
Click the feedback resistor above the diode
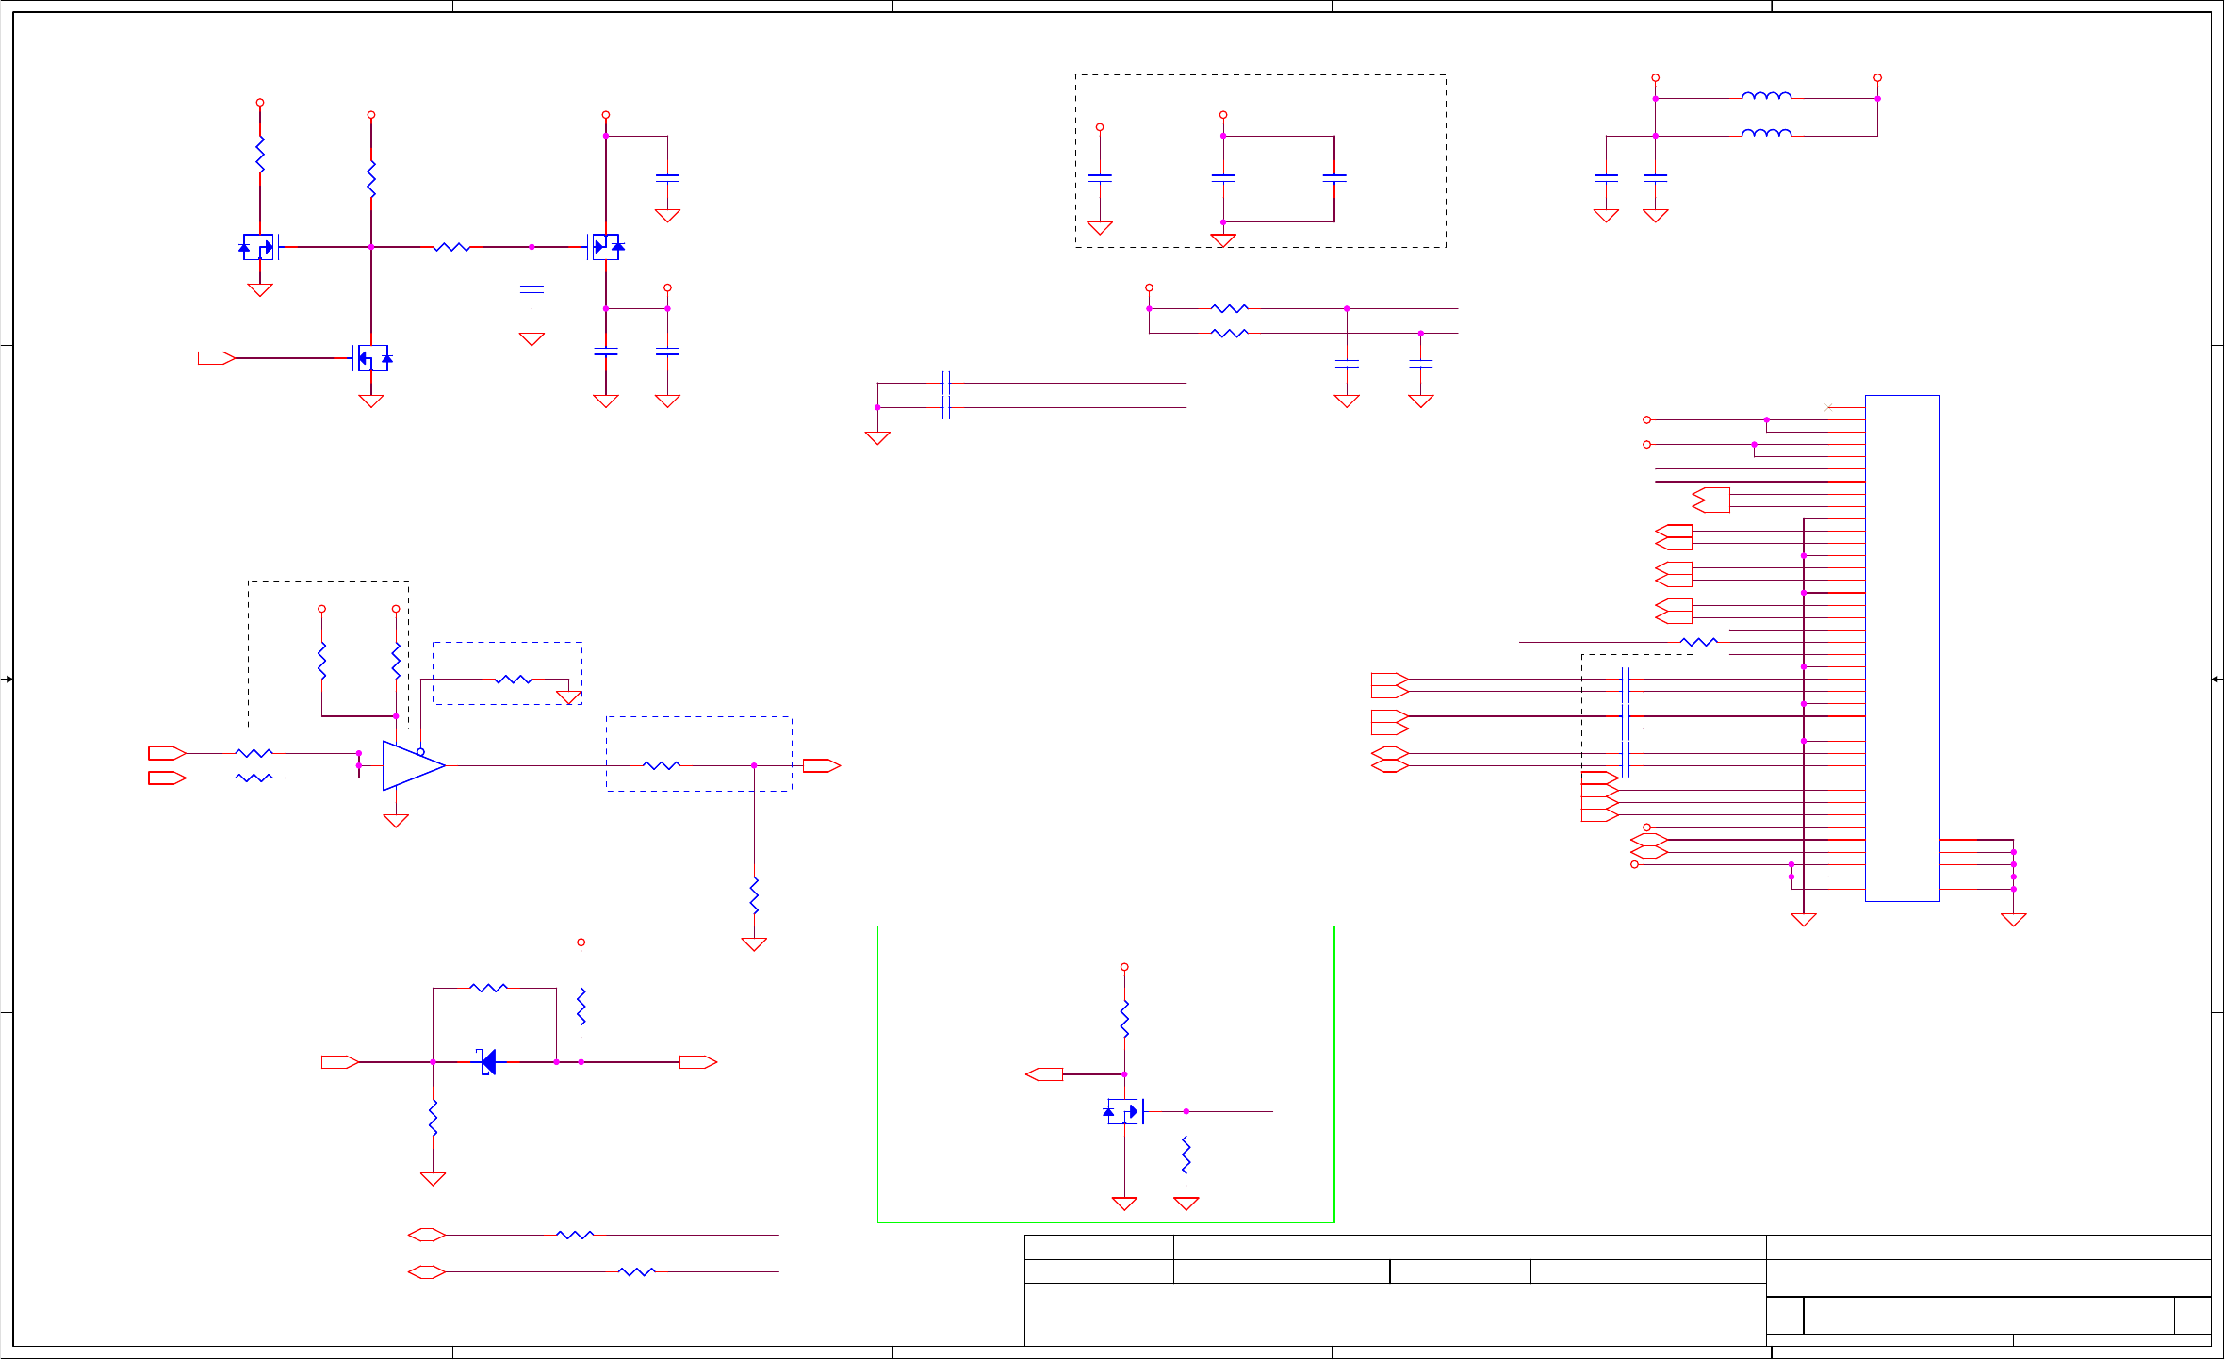pos(488,988)
